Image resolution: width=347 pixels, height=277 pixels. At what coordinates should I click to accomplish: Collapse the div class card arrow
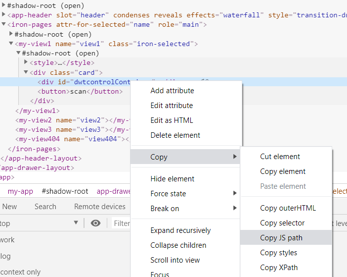pyautogui.click(x=26, y=72)
